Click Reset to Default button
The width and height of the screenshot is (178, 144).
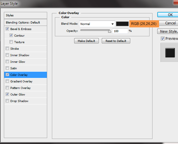tap(116, 41)
